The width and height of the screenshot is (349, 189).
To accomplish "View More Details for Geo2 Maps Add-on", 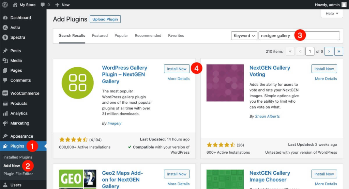I will [179, 184].
